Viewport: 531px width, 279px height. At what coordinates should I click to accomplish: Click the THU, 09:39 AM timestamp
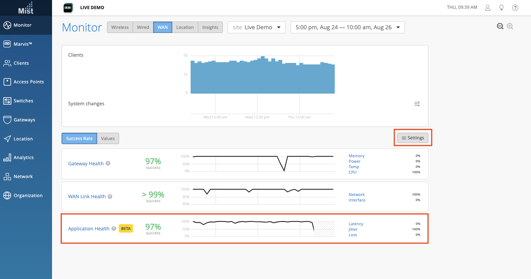point(462,7)
